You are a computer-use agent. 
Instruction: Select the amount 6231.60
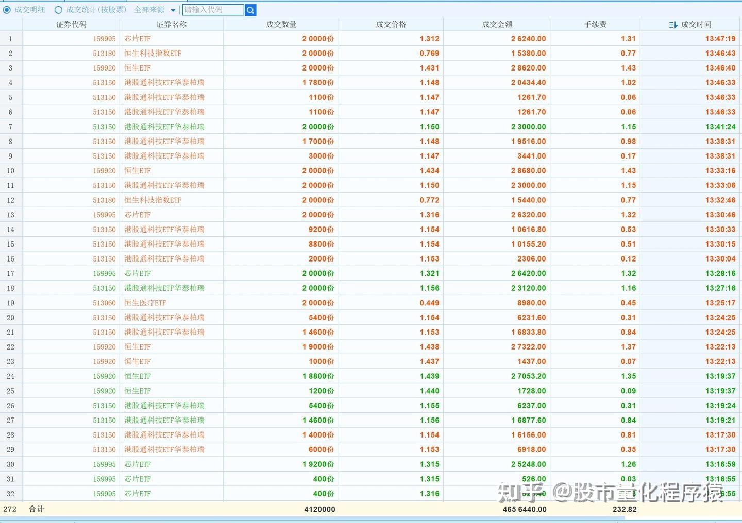(x=532, y=318)
